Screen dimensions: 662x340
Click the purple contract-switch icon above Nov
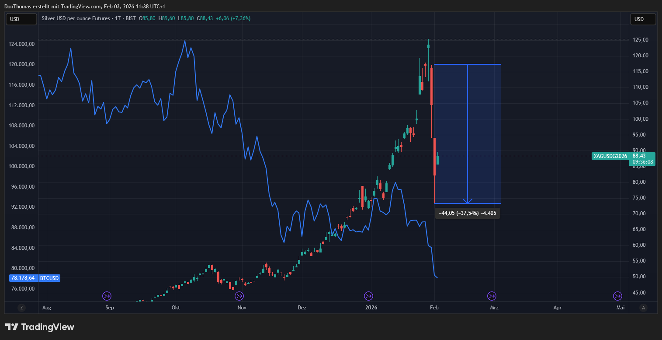click(x=239, y=296)
